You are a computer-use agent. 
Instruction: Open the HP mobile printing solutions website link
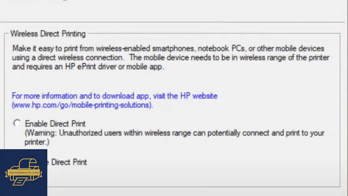[x=114, y=100]
